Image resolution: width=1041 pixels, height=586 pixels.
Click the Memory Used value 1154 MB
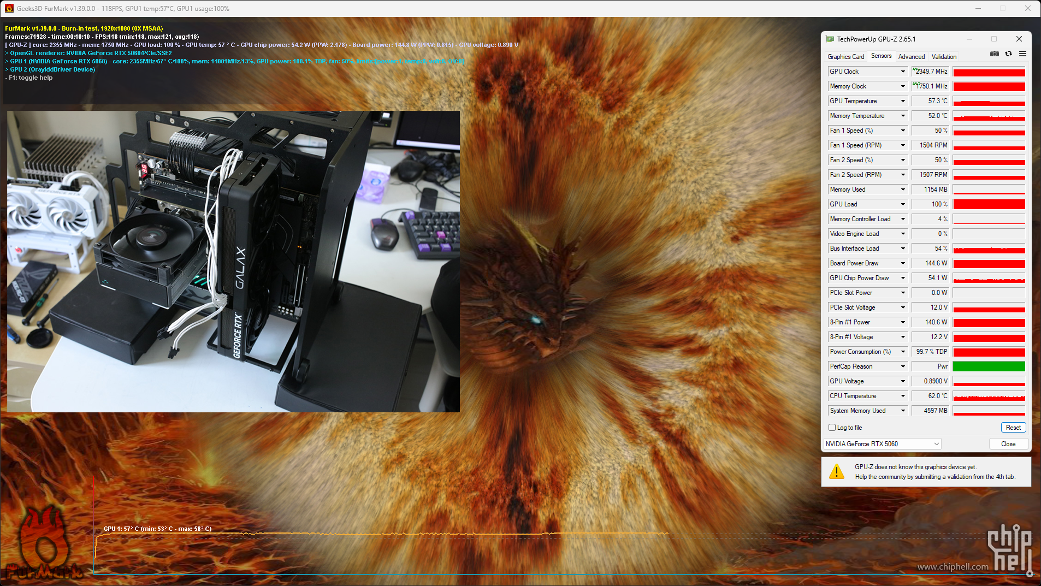(931, 190)
